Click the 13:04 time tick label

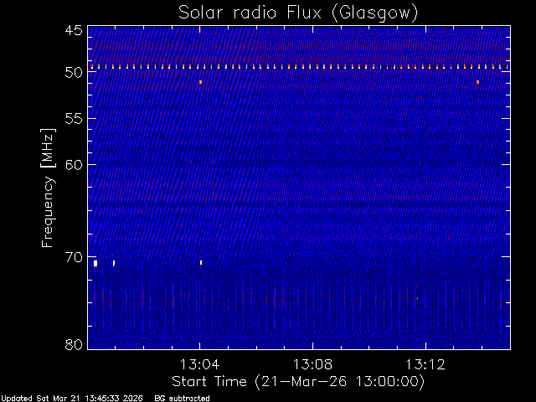[x=199, y=364]
